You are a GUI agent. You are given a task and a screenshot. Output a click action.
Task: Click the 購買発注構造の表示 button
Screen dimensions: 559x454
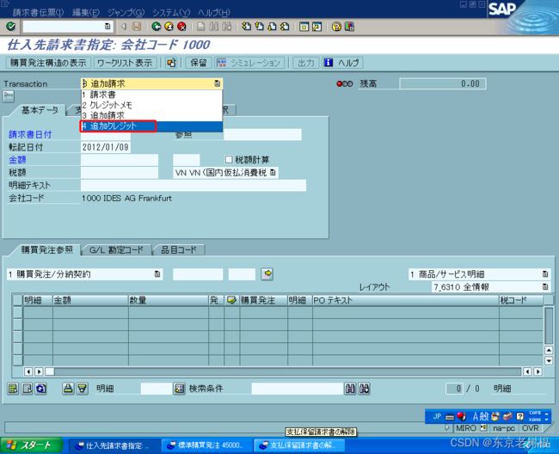pyautogui.click(x=48, y=63)
